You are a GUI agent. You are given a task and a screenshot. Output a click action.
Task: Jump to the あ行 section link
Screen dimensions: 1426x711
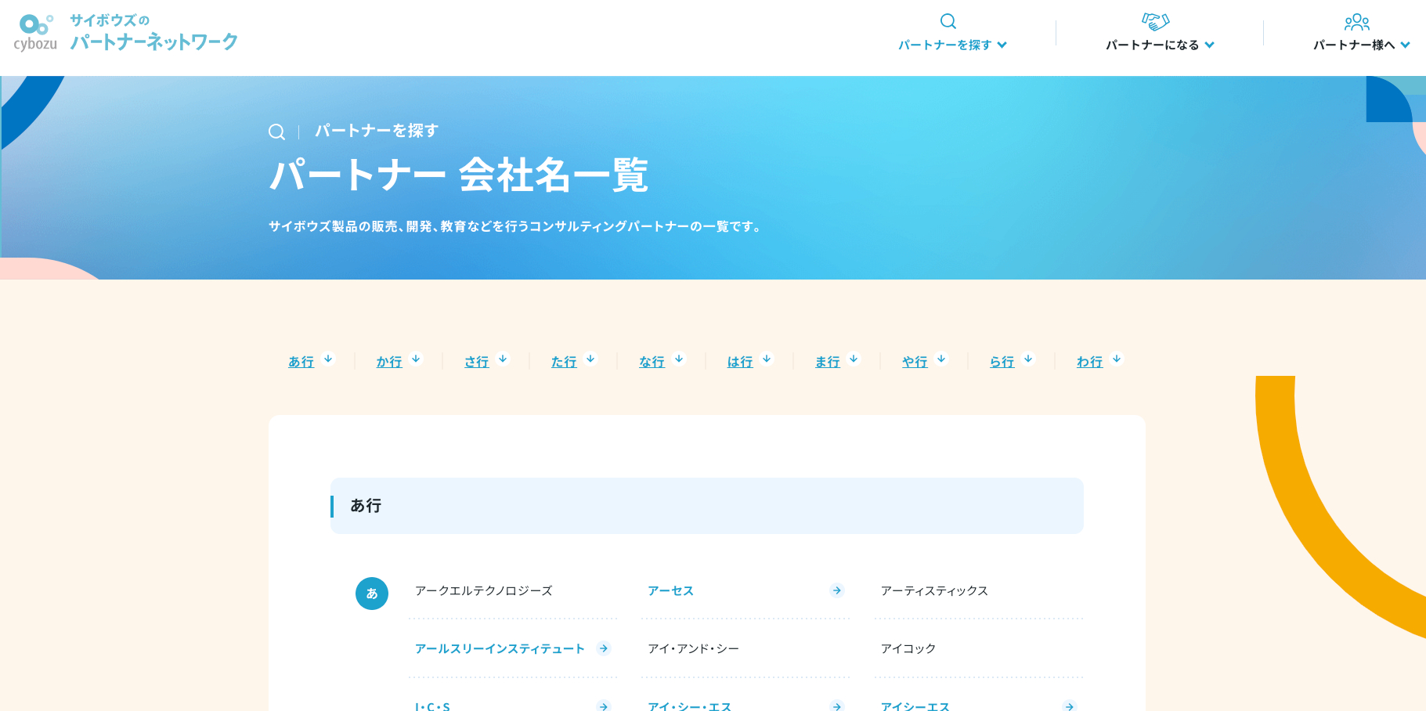click(x=301, y=362)
